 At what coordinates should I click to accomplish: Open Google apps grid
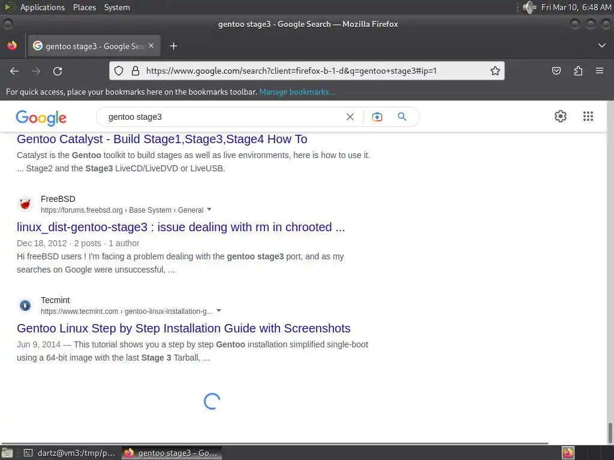(588, 116)
